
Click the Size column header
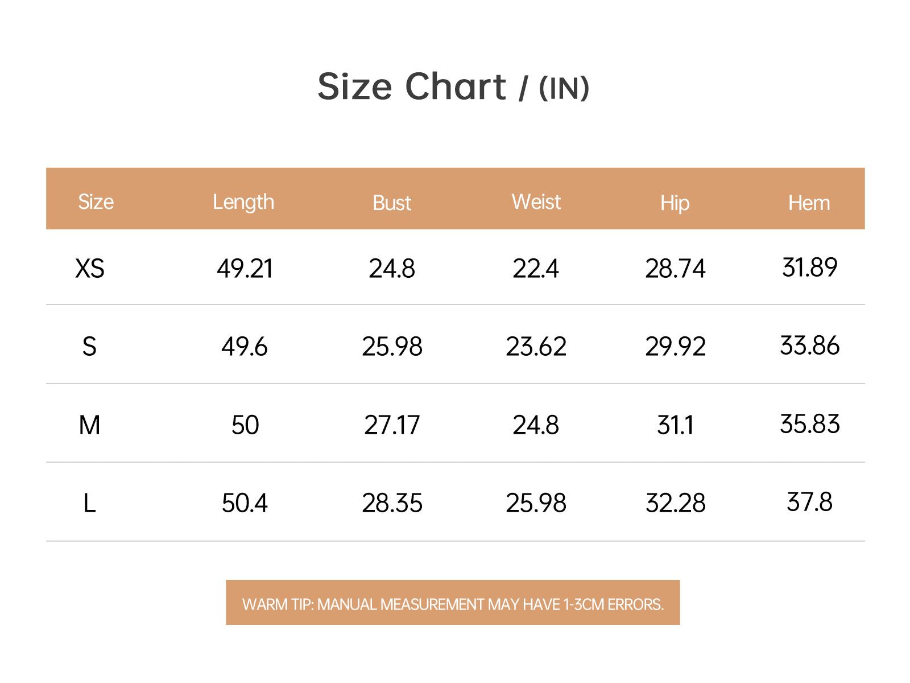(x=96, y=202)
